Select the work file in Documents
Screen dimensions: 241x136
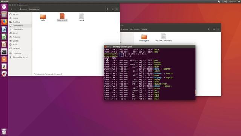pyautogui.click(x=82, y=17)
